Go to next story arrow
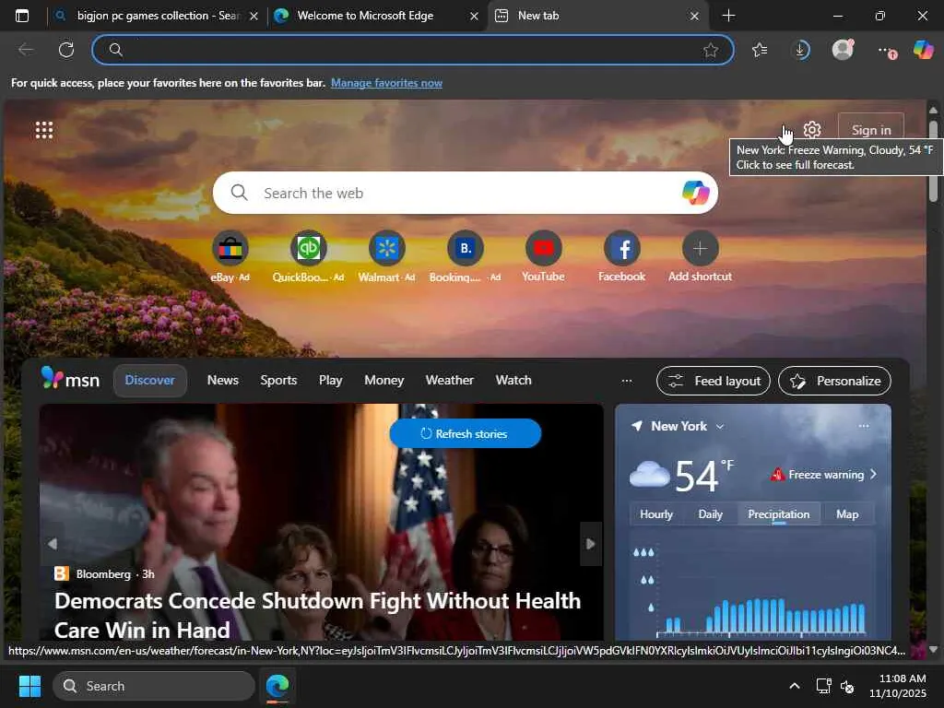The height and width of the screenshot is (708, 944). click(x=591, y=544)
